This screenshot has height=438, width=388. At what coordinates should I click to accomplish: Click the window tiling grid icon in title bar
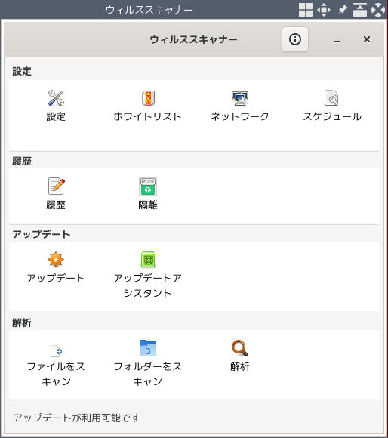306,10
